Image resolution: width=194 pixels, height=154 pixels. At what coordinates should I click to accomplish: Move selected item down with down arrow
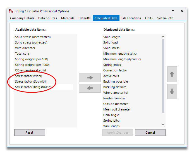tap(172, 92)
